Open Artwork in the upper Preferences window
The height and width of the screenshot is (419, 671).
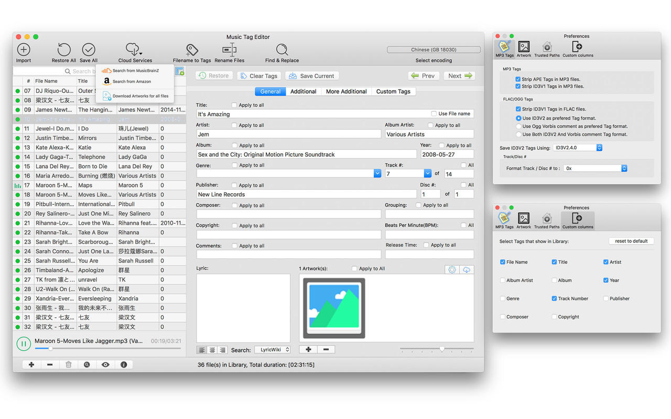click(x=524, y=49)
